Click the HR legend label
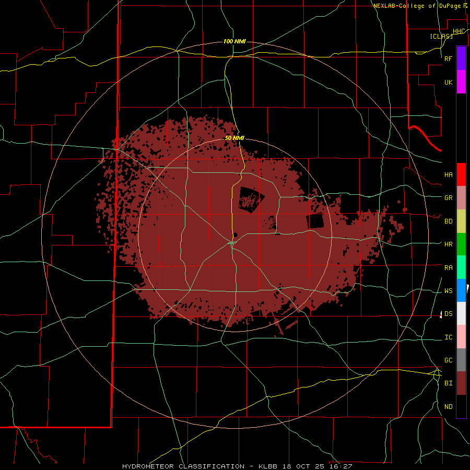The image size is (470, 470). [449, 244]
